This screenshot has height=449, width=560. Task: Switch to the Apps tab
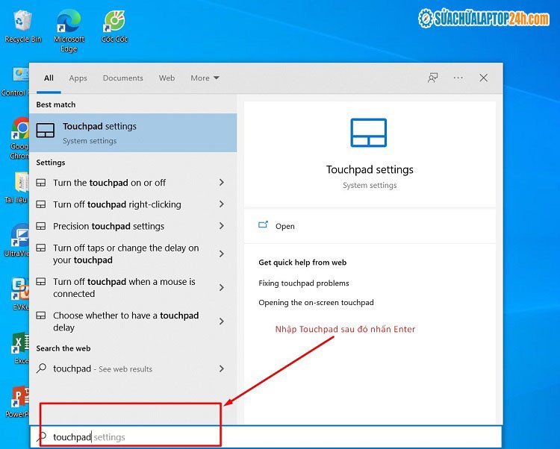point(78,78)
